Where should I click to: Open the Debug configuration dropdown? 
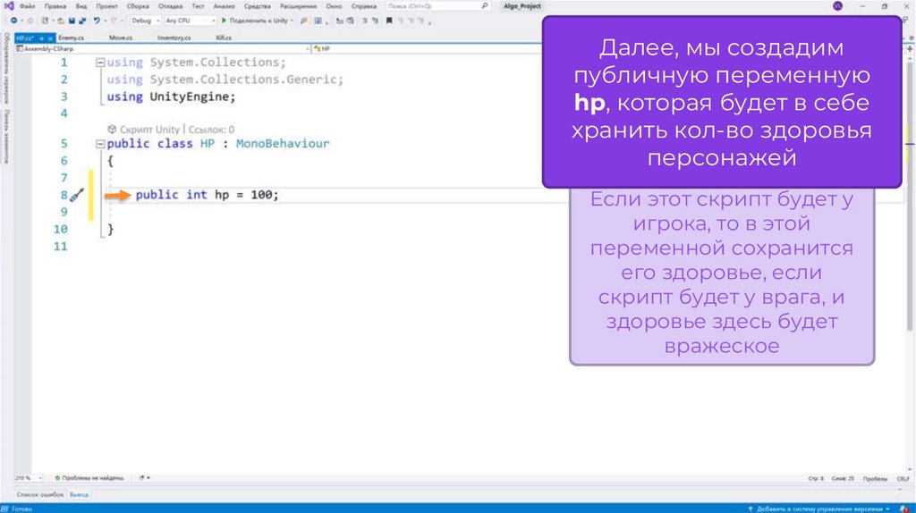pos(145,20)
